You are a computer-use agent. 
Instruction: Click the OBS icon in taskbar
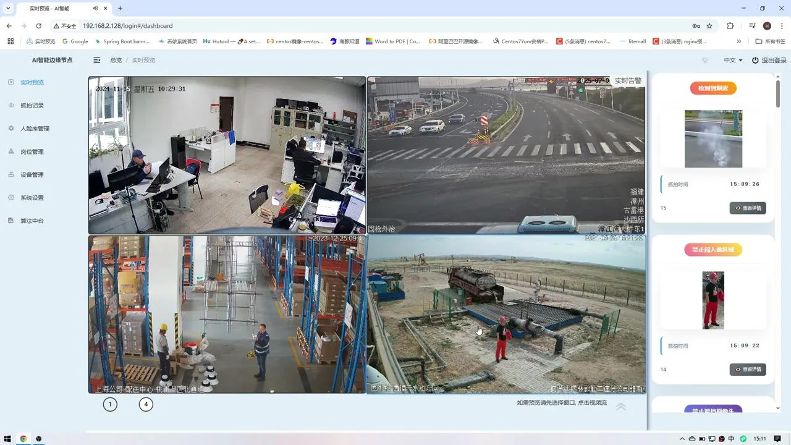[x=38, y=439]
